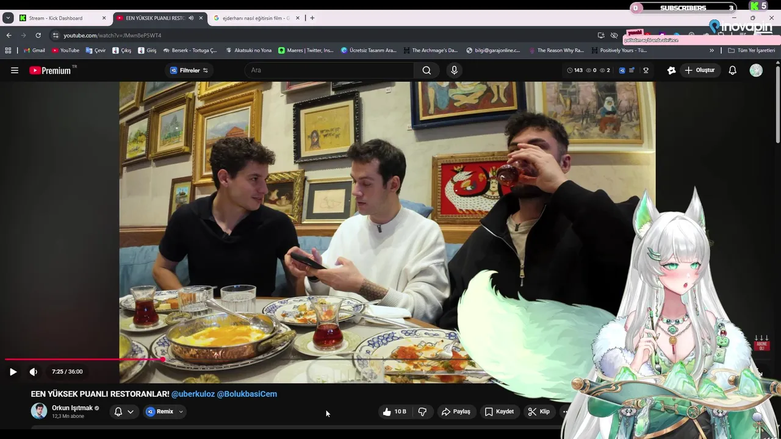Open the Ücretsiz Tasarım Ara bookmark

[369, 51]
